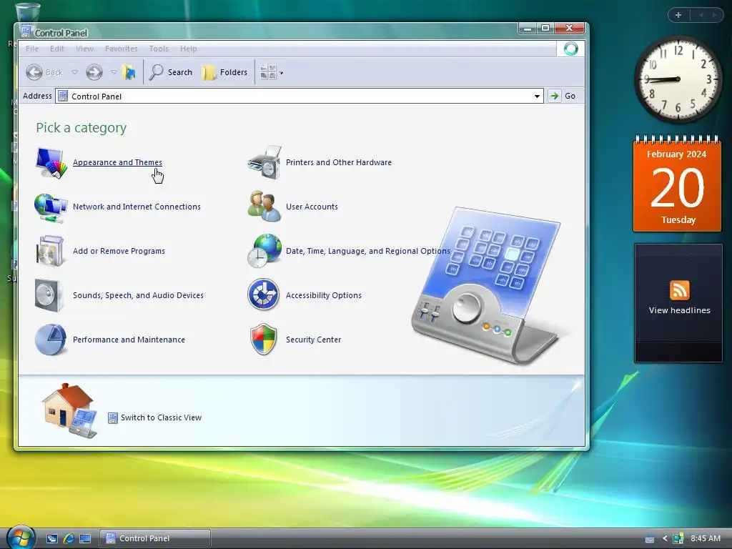Click the Sounds, Speech, and Audio Devices speaker icon
This screenshot has height=549, width=732.
tap(49, 295)
